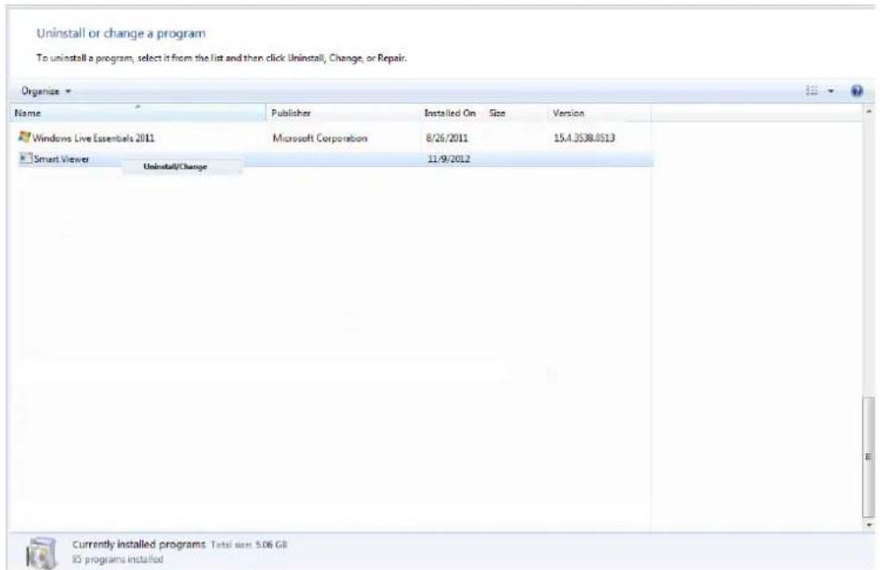Sort programs by the Name column
Image resolution: width=880 pixels, height=570 pixels.
point(138,113)
